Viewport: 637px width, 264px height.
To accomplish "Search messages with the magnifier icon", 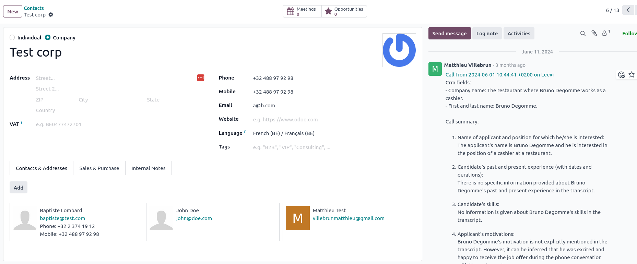I will (583, 33).
